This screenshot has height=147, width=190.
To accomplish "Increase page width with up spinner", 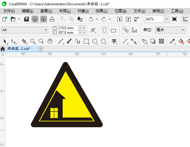I will 84,28.
